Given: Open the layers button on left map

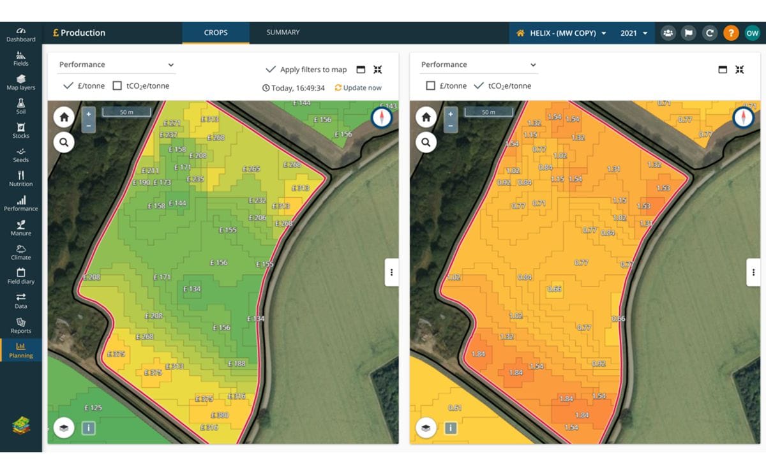Looking at the screenshot, I should tap(64, 428).
